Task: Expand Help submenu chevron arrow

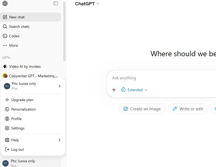Action: (x=59, y=140)
